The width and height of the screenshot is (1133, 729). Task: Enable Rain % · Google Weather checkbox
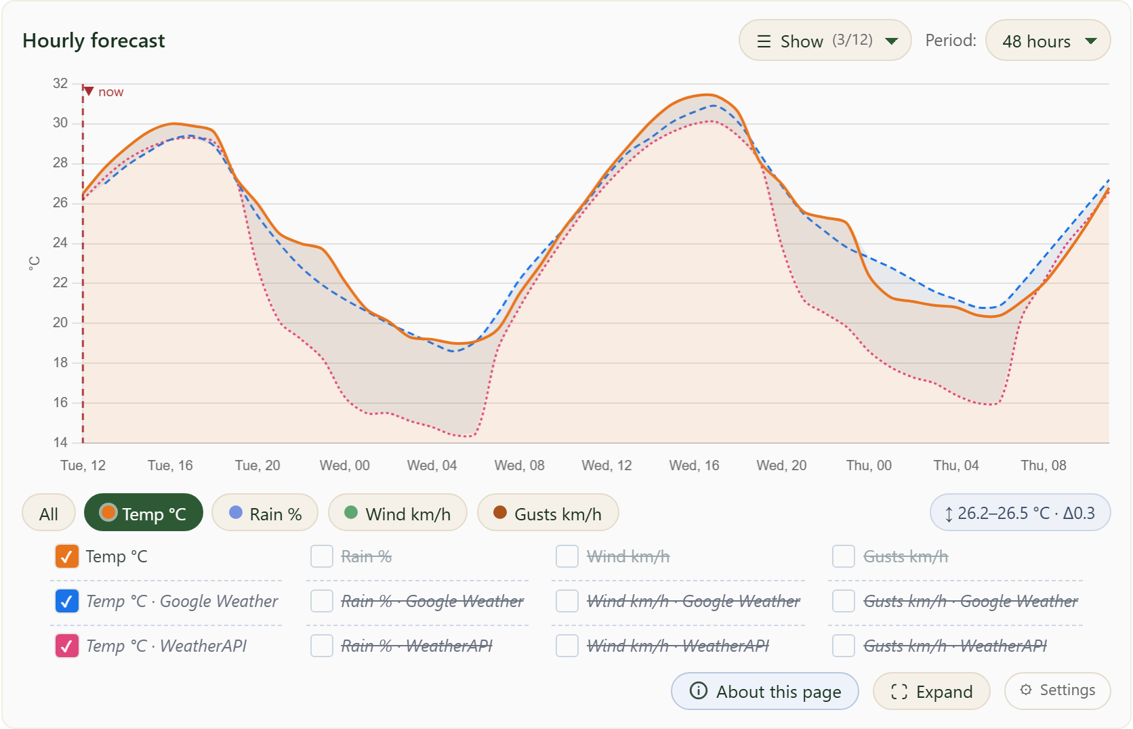[x=322, y=601]
